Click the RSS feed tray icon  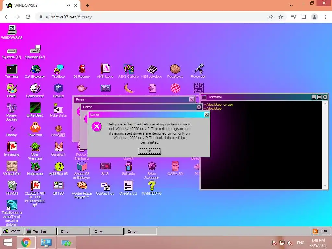(315, 231)
